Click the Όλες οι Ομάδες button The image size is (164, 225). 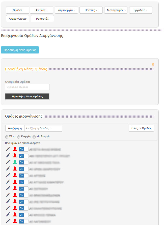(x=141, y=128)
